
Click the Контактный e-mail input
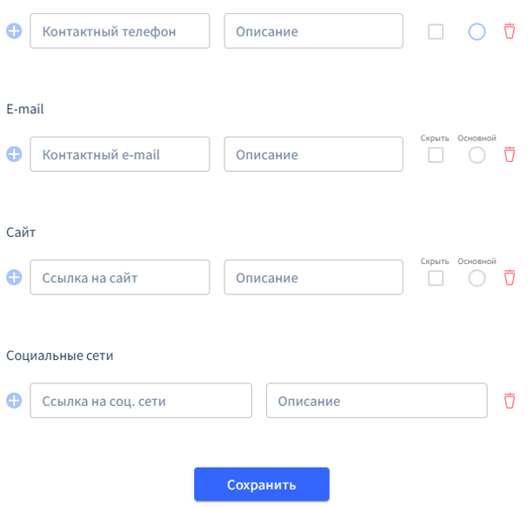[x=120, y=154]
